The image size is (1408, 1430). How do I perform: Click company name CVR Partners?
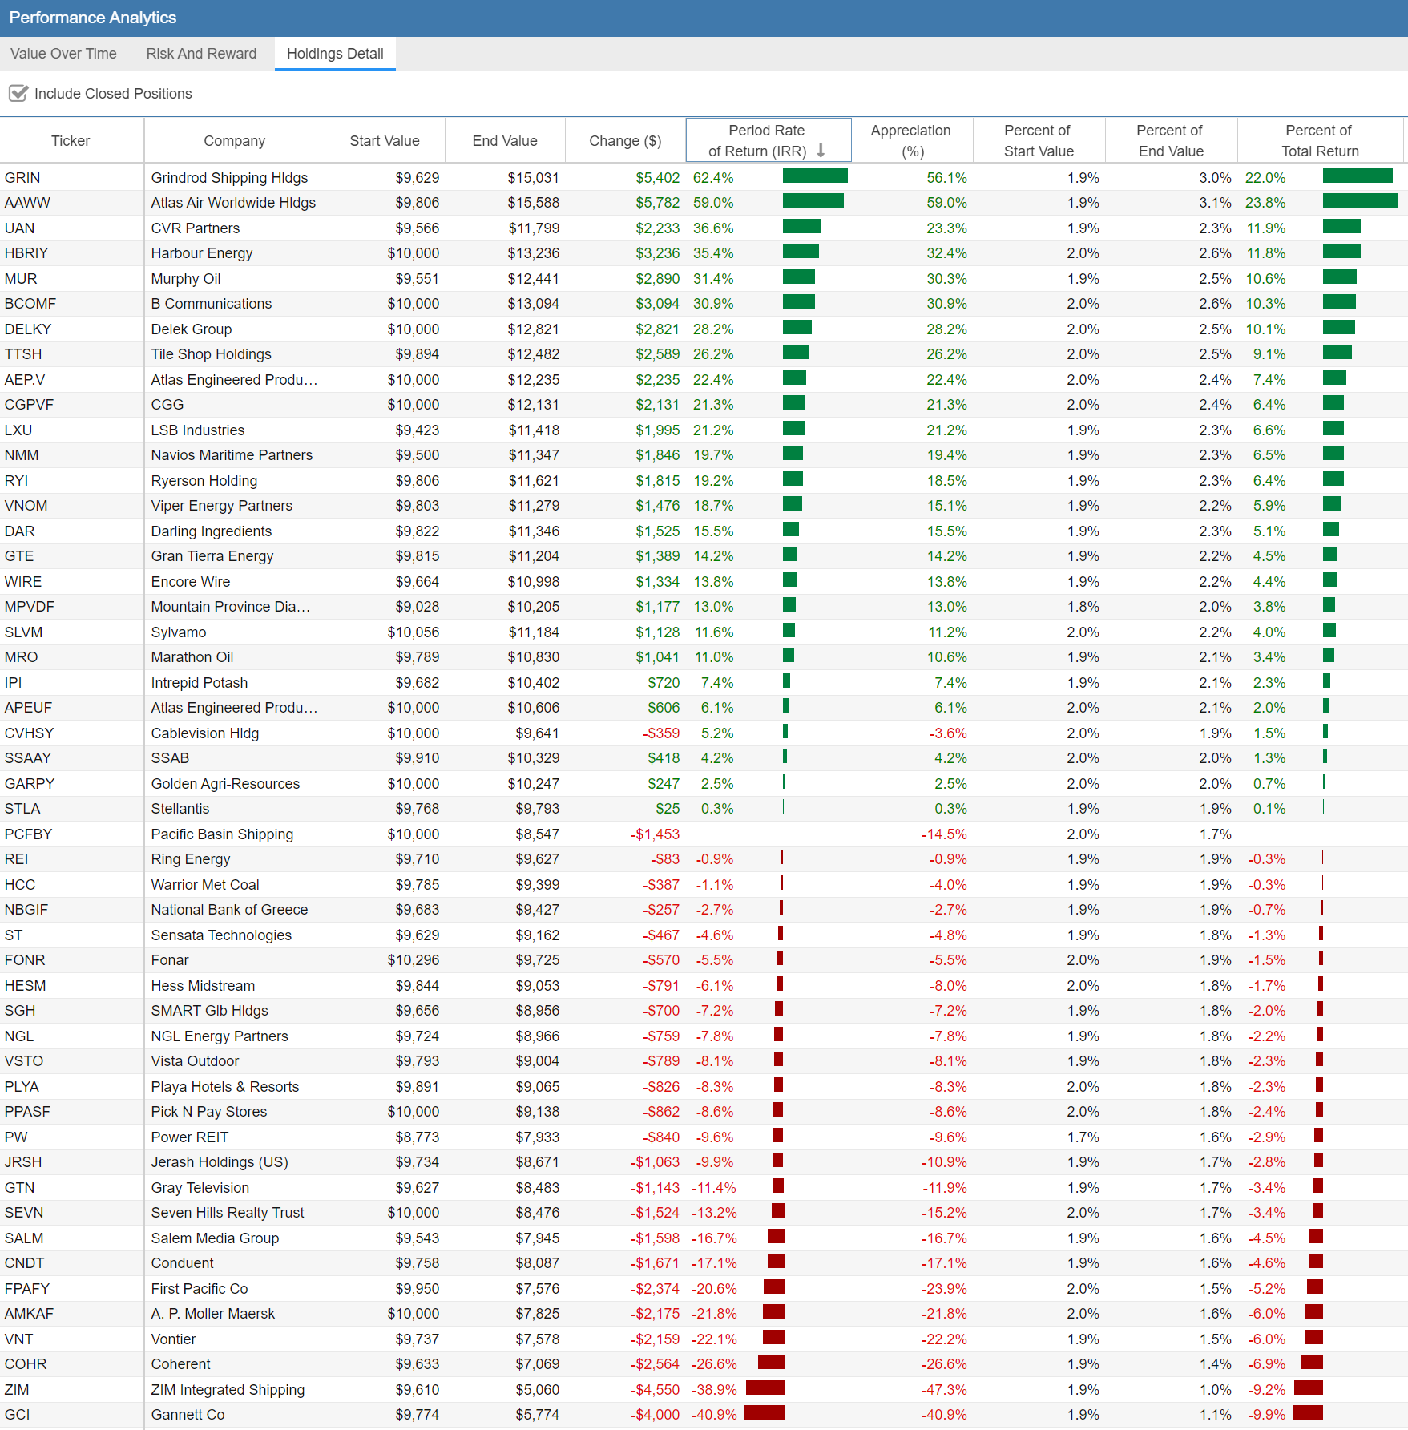click(196, 228)
